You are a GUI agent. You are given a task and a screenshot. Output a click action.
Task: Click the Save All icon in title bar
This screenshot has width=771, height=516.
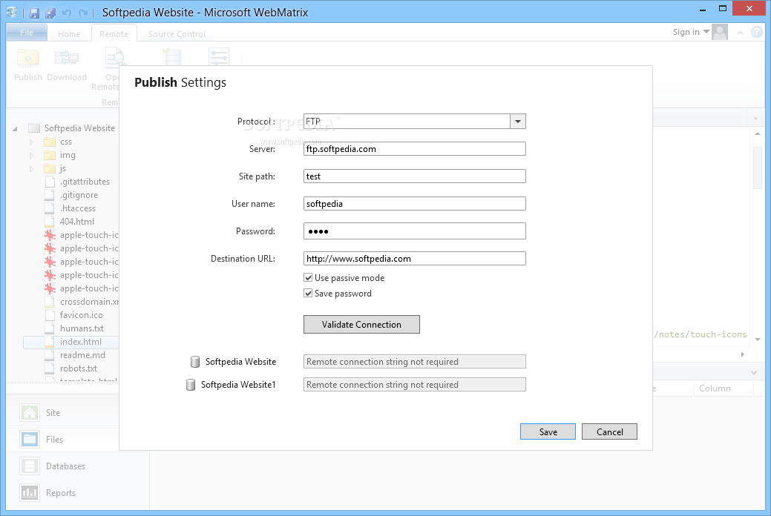pyautogui.click(x=50, y=13)
